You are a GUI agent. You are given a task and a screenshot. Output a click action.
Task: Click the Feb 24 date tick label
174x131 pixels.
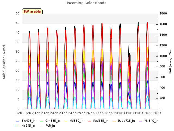[67, 113]
